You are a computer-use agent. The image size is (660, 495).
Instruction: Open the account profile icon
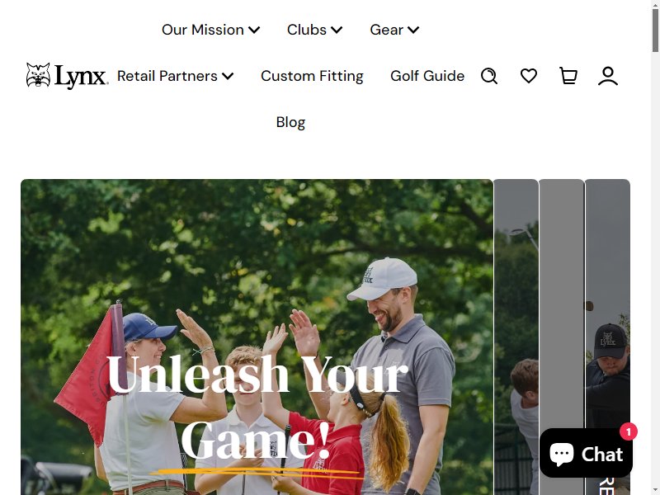[608, 76]
